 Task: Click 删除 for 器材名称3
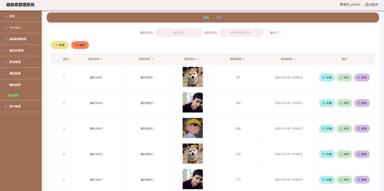362,129
